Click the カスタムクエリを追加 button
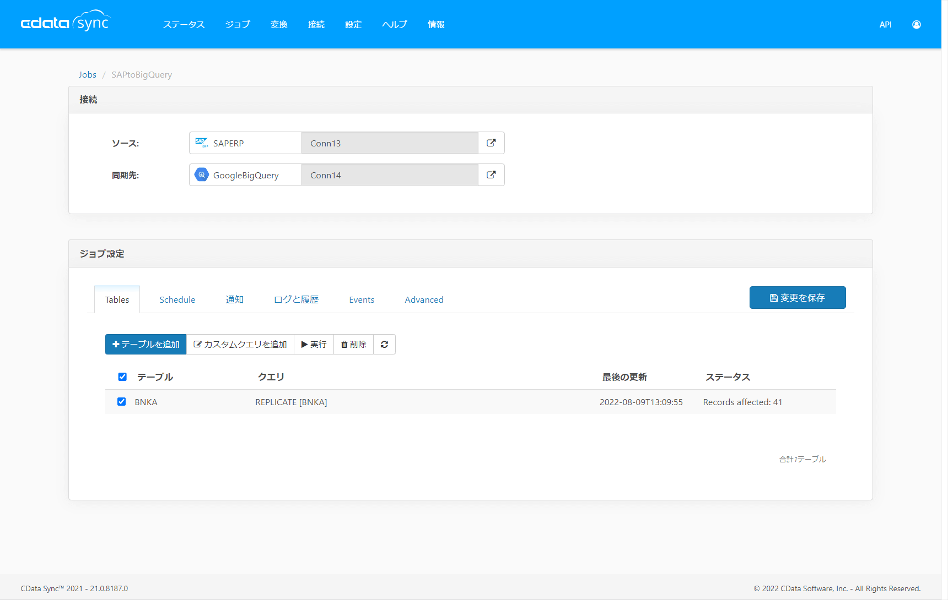The height and width of the screenshot is (600, 948). 240,345
